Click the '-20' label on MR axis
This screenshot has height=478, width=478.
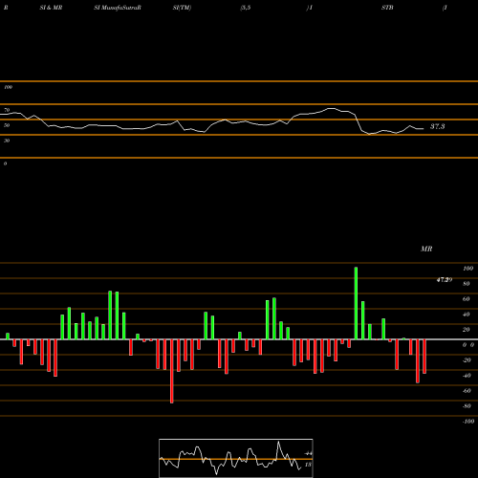tap(467, 360)
